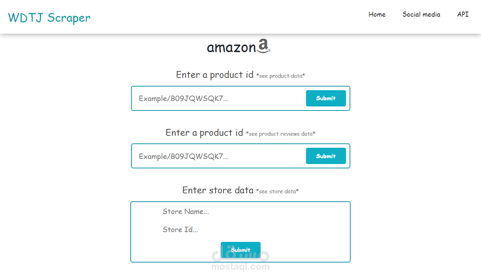Submit the product data form
481x277 pixels.
click(x=326, y=98)
